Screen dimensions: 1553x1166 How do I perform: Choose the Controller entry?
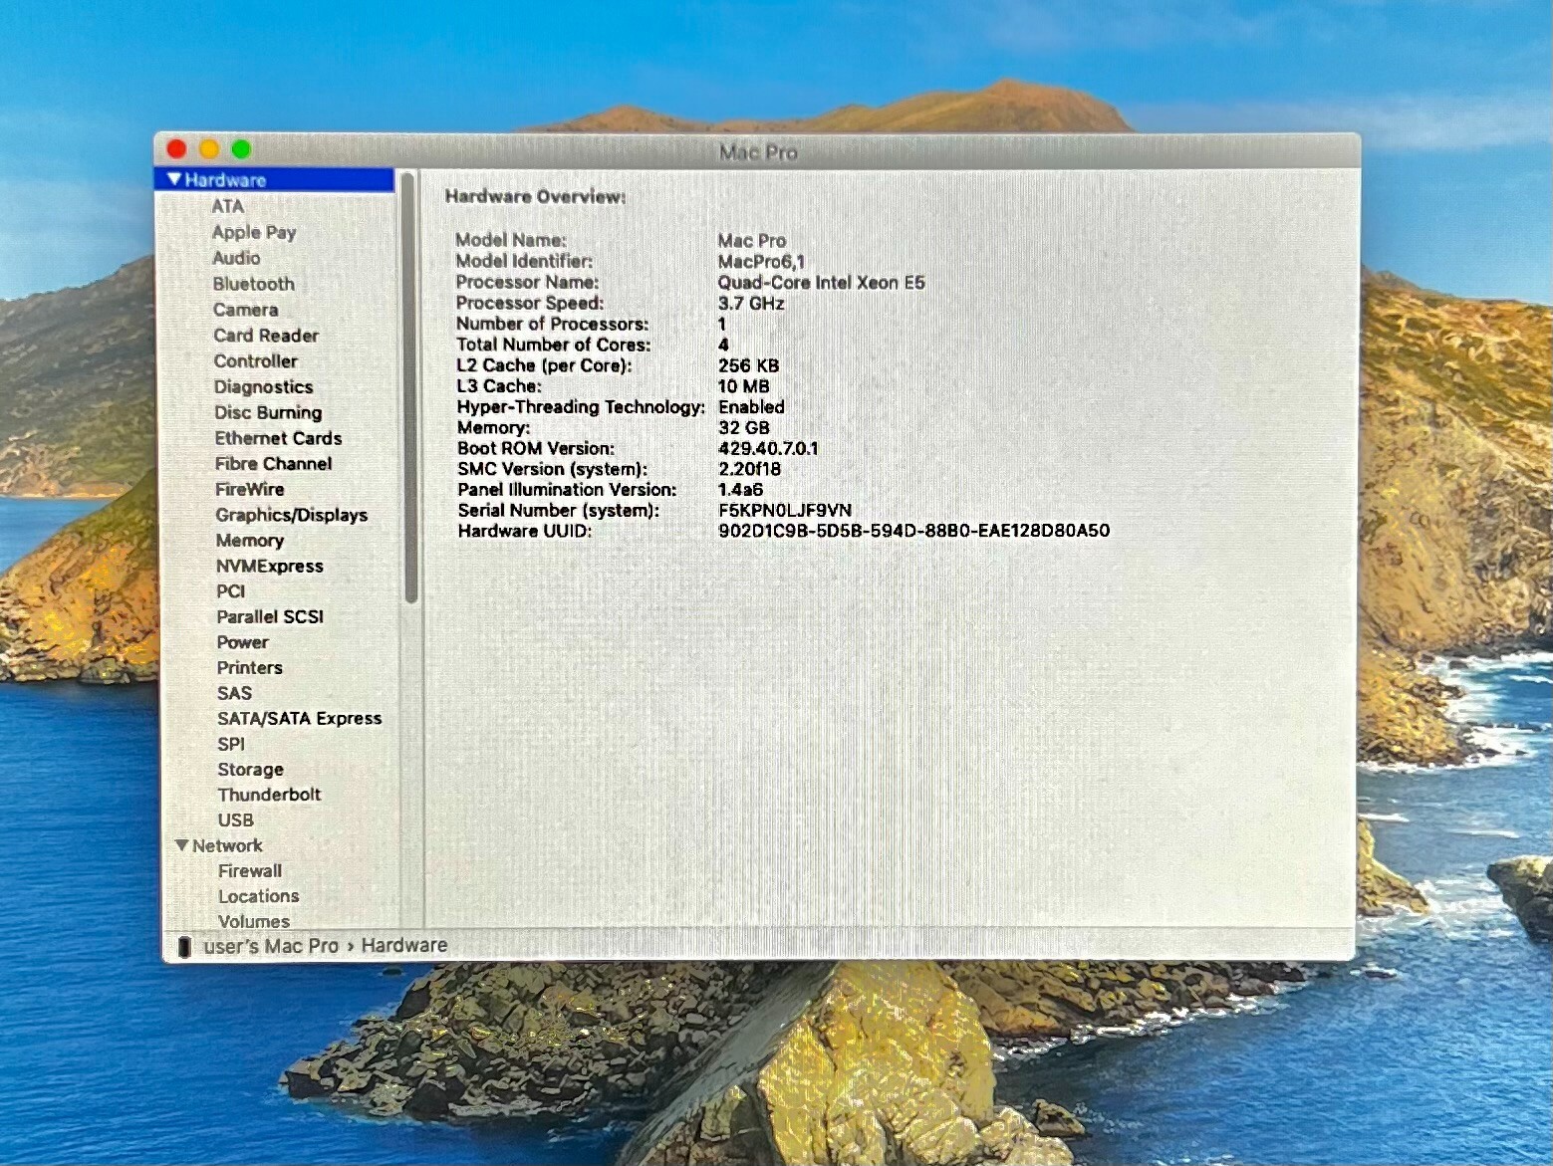pyautogui.click(x=256, y=361)
